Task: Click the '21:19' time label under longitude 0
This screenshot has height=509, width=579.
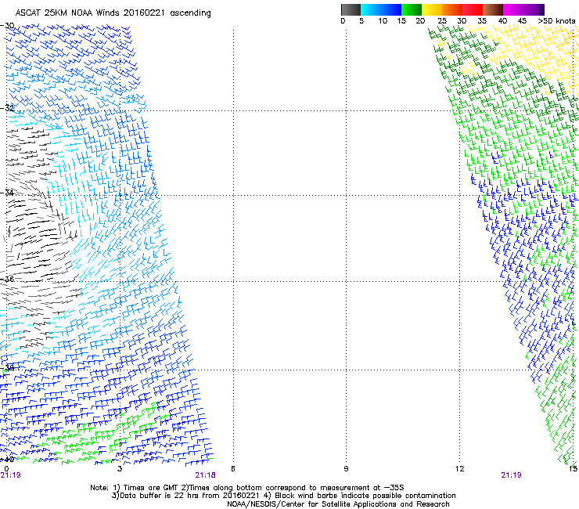Action: (x=11, y=475)
